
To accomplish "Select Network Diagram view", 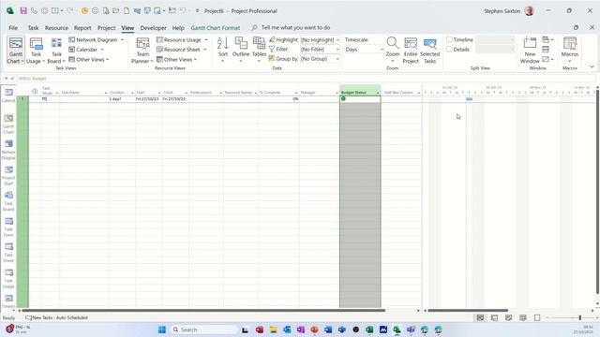I will pyautogui.click(x=96, y=39).
